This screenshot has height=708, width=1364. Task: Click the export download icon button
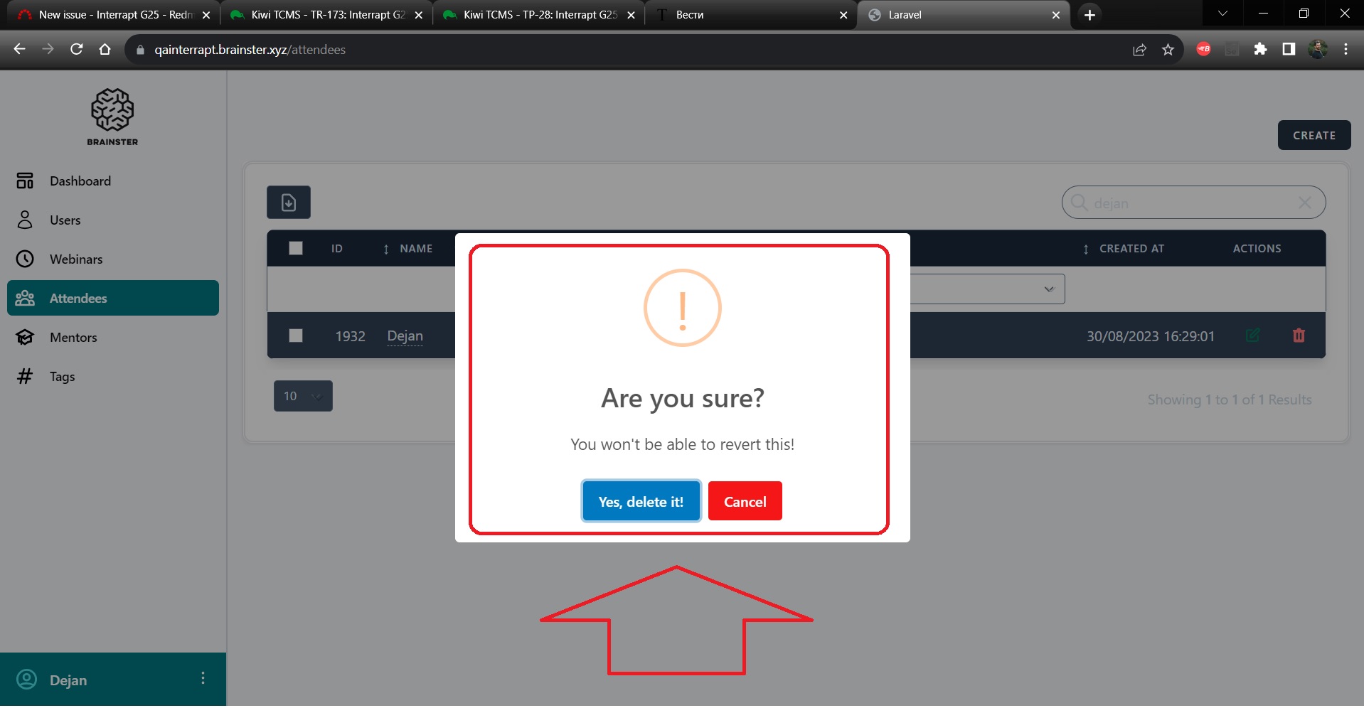coord(289,203)
